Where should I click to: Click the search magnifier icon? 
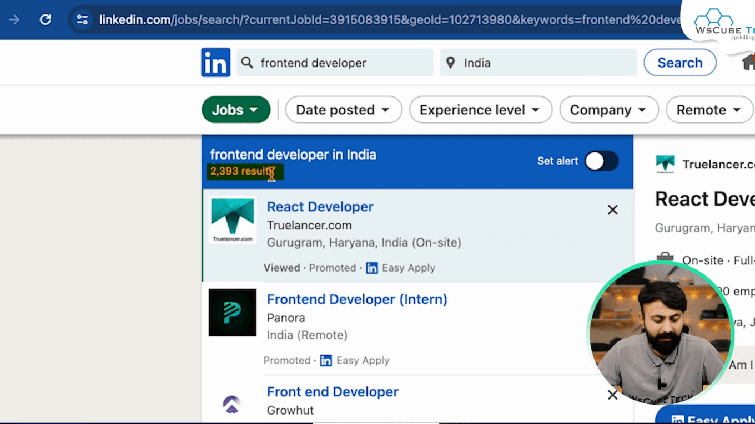(x=247, y=63)
